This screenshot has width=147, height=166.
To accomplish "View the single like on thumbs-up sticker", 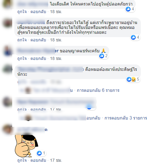I will coord(41,153).
